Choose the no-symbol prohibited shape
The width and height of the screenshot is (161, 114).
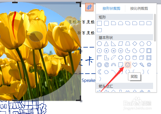point(106,65)
